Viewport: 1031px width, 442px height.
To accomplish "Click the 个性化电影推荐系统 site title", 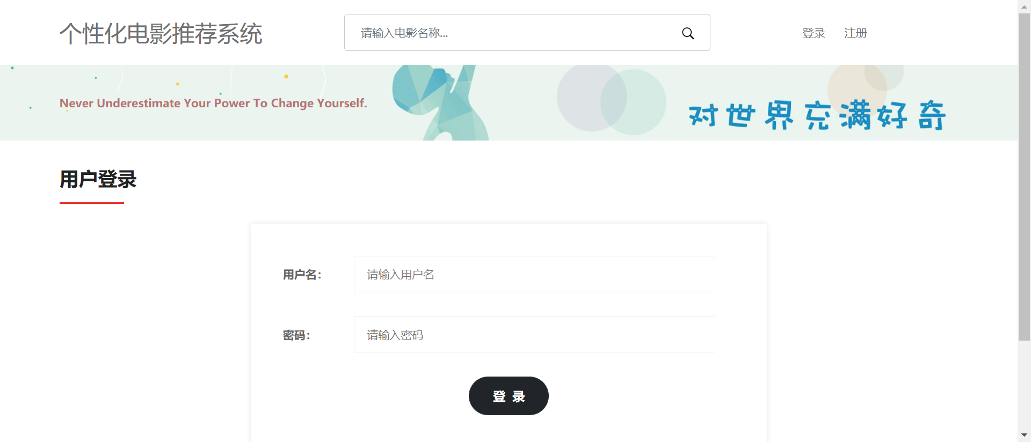I will 161,33.
